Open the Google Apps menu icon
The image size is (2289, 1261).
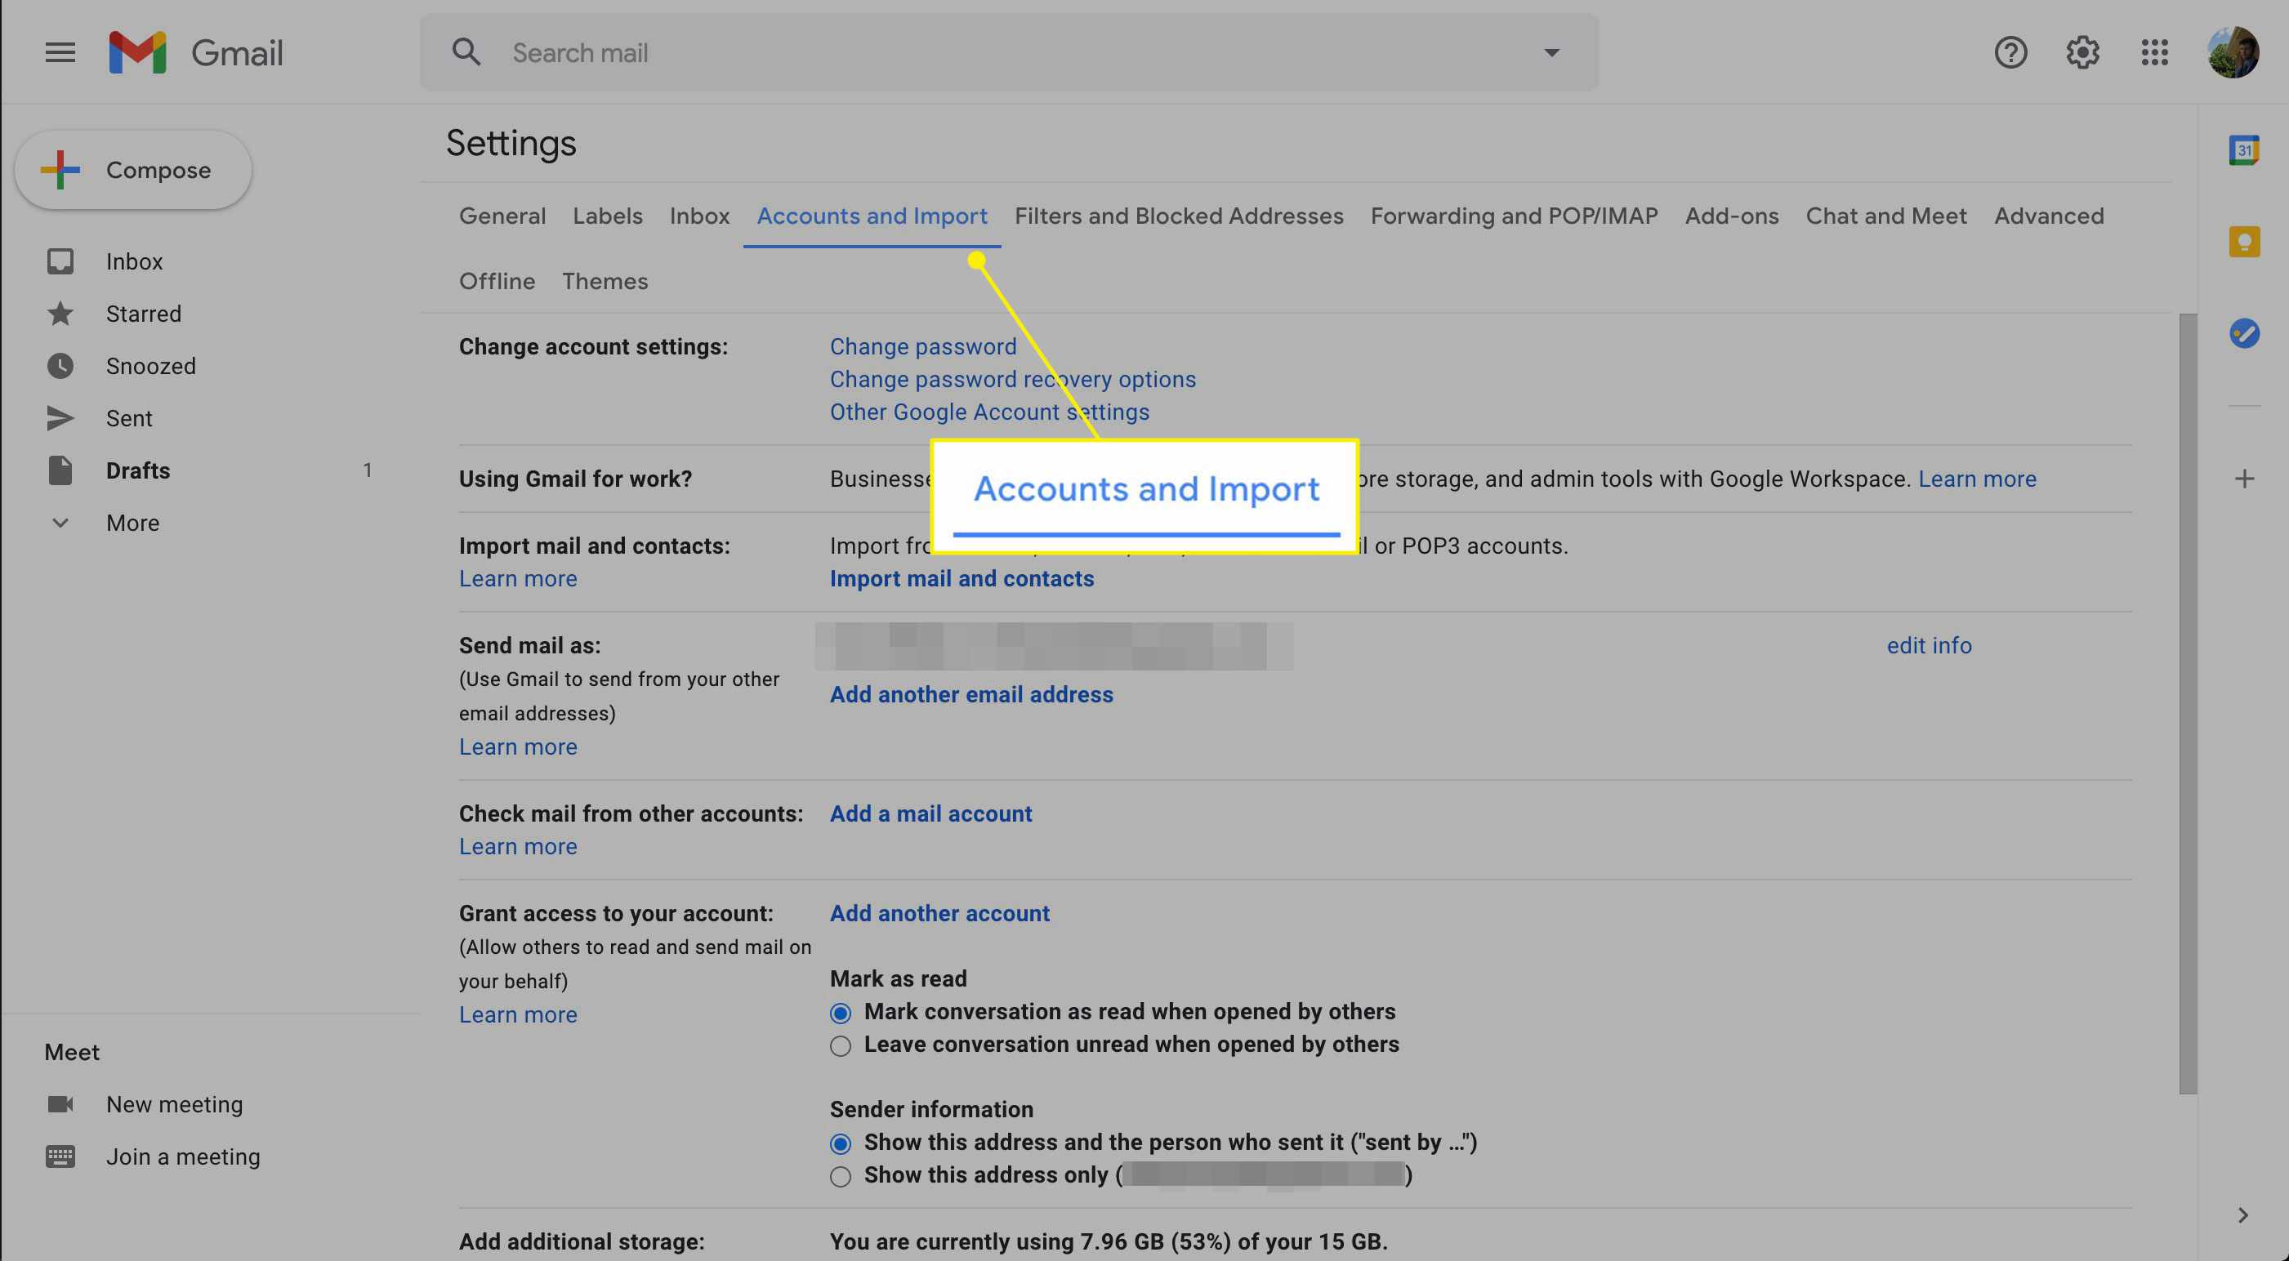pos(2157,51)
